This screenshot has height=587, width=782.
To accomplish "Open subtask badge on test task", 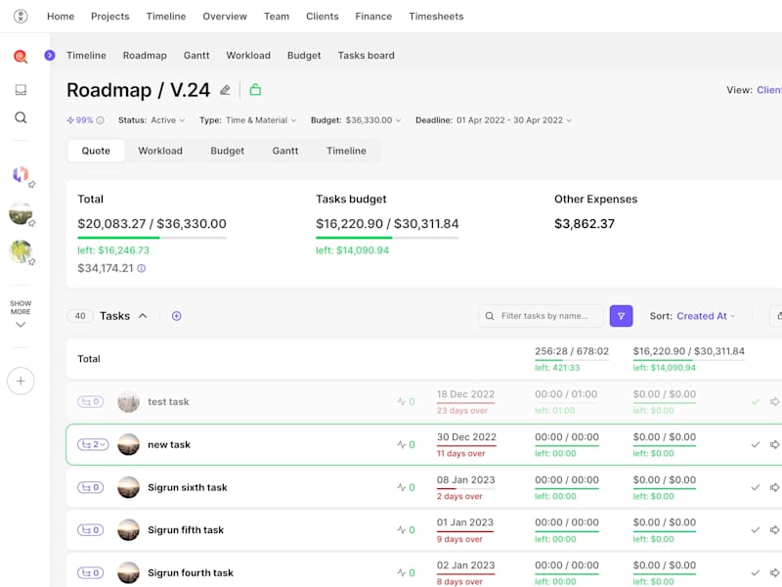I will click(90, 402).
